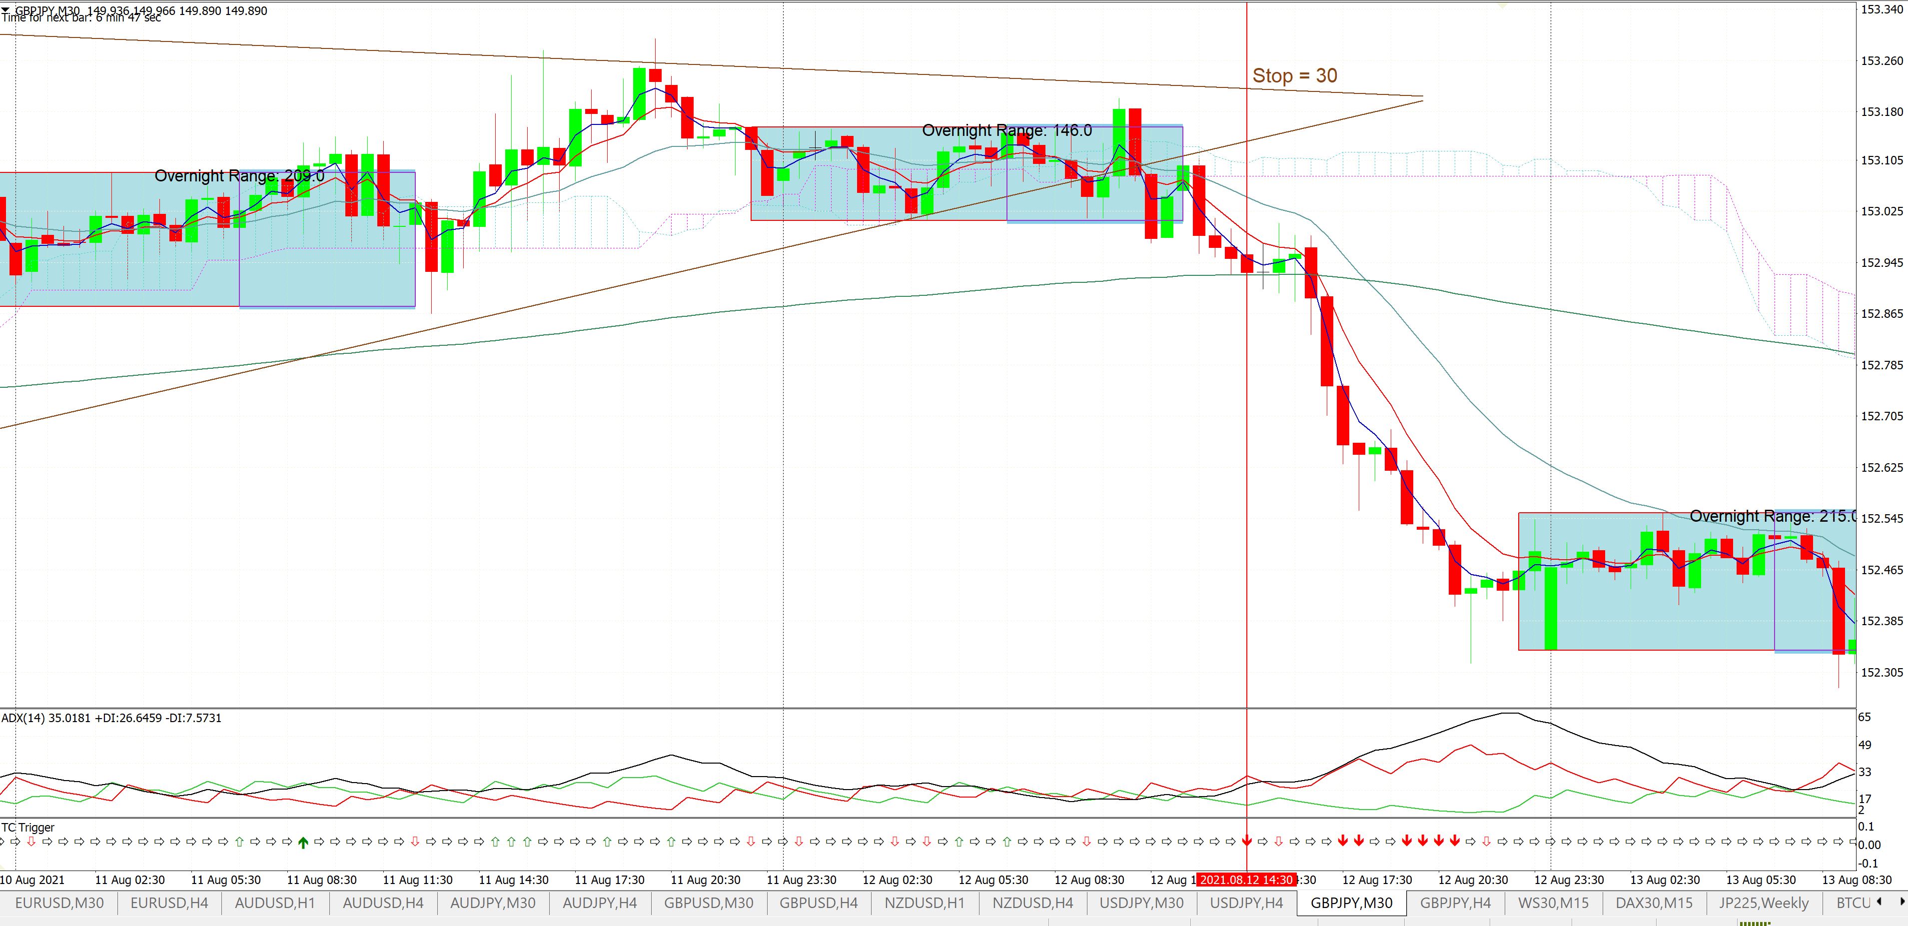Click the bold green up arrow in TC Trigger
The height and width of the screenshot is (926, 1908).
(x=303, y=842)
